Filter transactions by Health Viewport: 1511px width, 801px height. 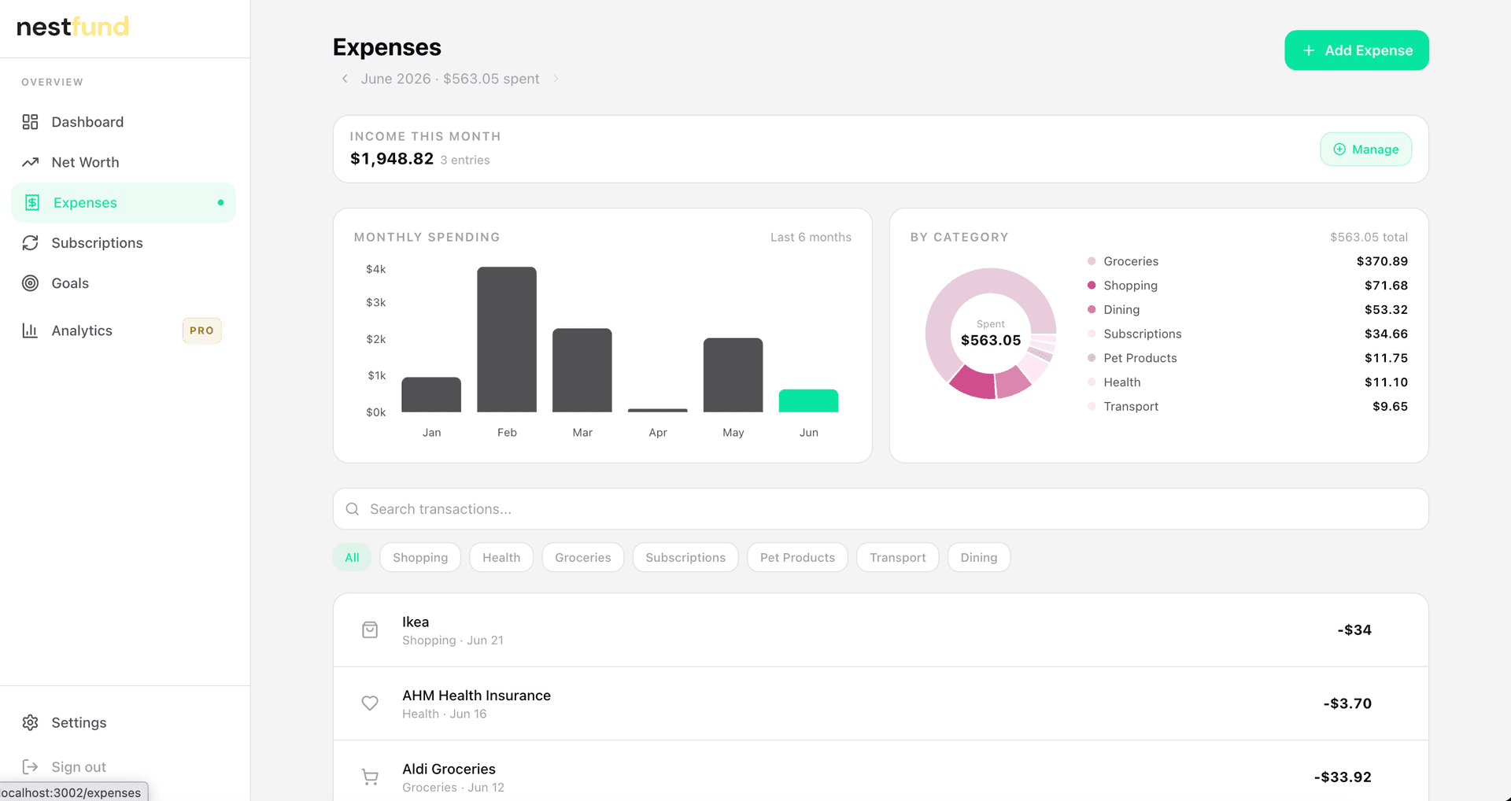[501, 557]
